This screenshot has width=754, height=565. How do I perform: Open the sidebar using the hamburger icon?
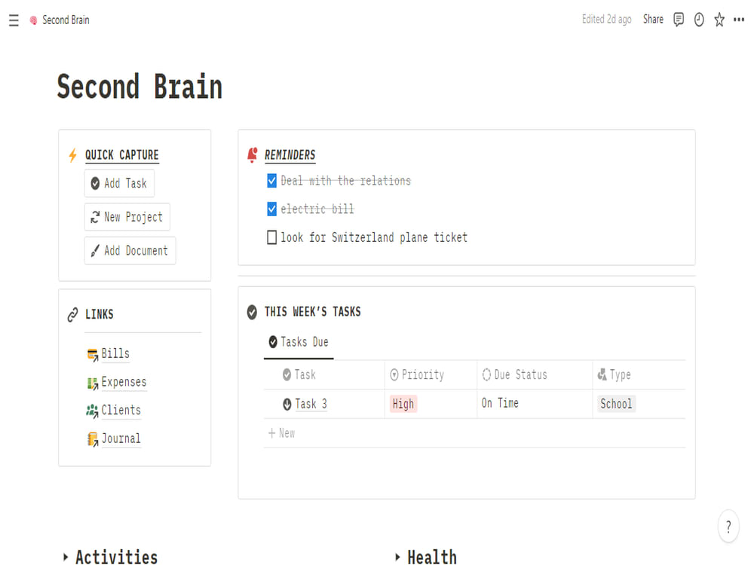coord(14,20)
